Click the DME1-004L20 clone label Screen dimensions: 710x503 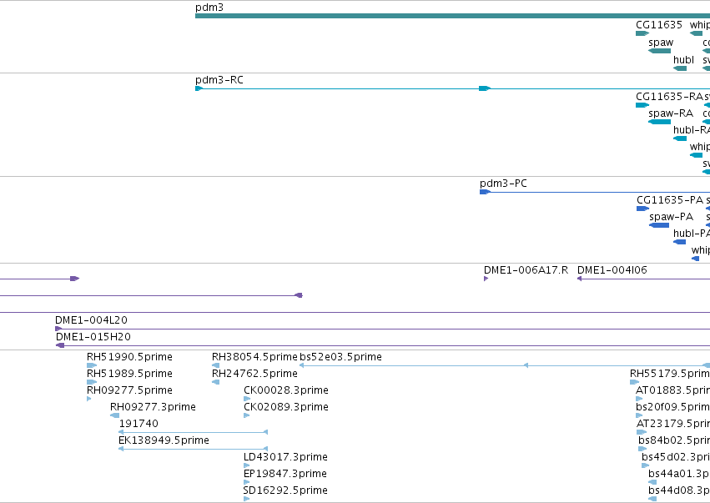[x=91, y=320]
